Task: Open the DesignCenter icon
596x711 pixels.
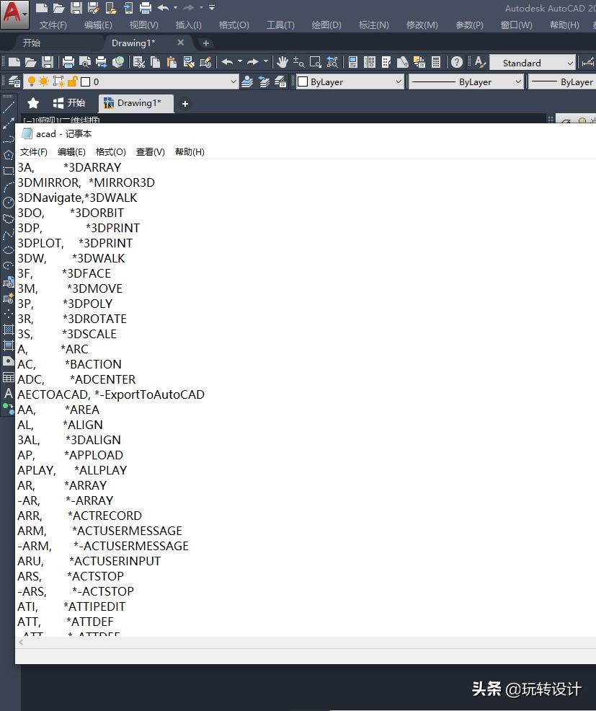Action: [x=370, y=62]
